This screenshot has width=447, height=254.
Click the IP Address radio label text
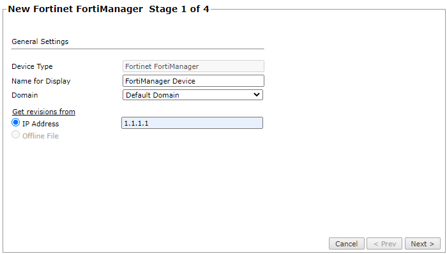click(x=40, y=124)
